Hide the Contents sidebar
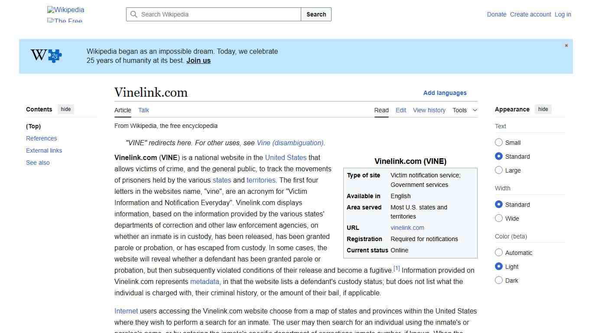Image resolution: width=592 pixels, height=333 pixels. click(65, 109)
